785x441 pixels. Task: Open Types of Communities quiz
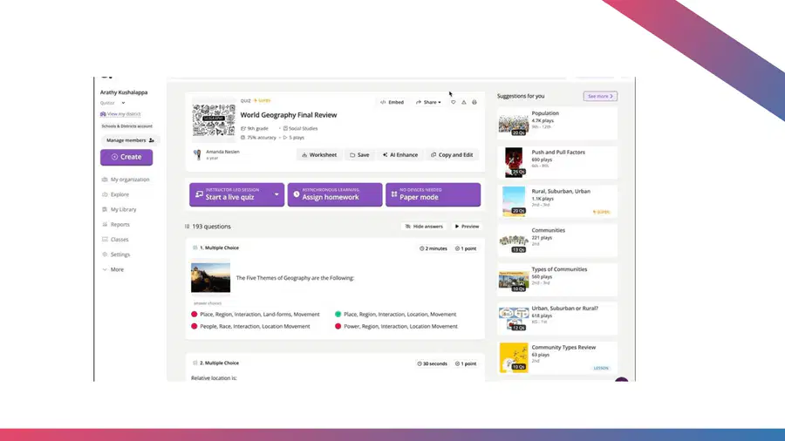tap(557, 279)
